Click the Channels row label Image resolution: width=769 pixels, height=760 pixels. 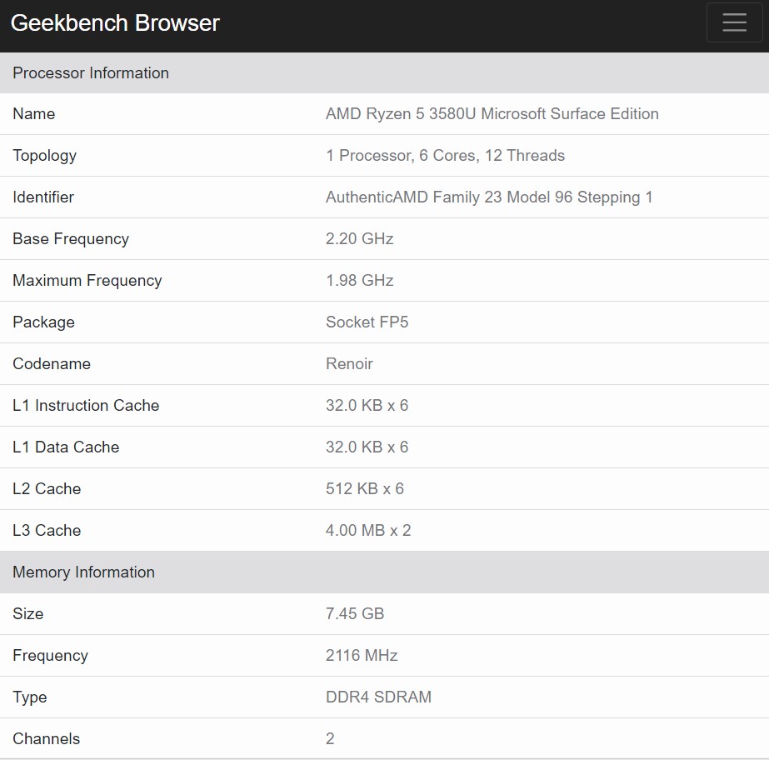[x=46, y=739]
